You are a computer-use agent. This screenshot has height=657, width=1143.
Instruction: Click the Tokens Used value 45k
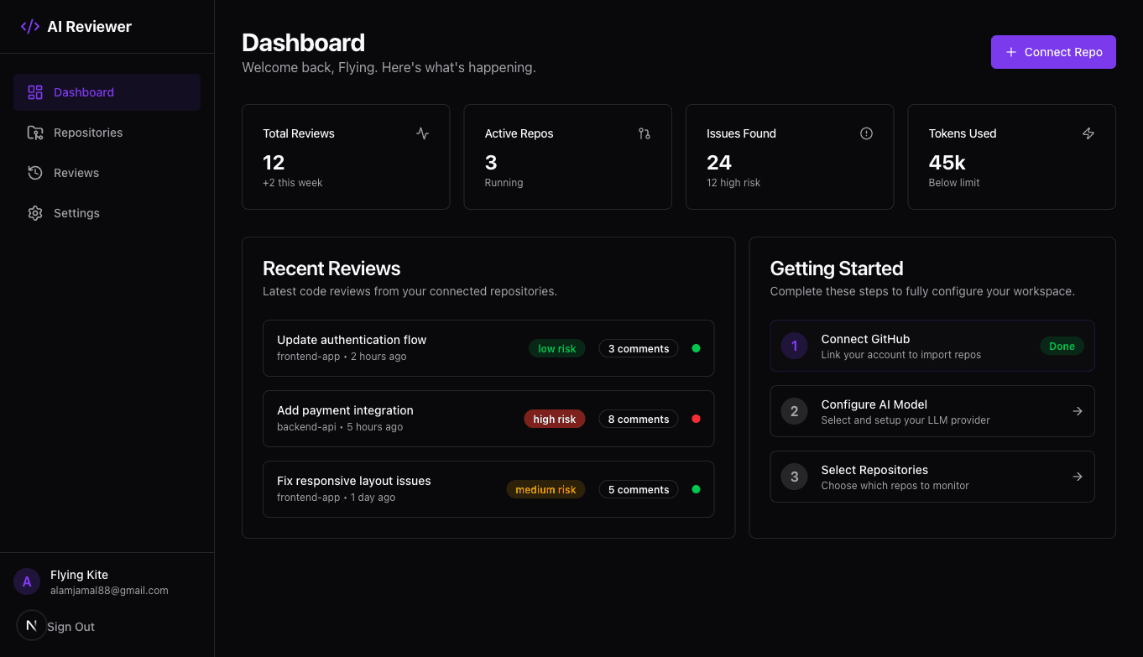coord(947,162)
